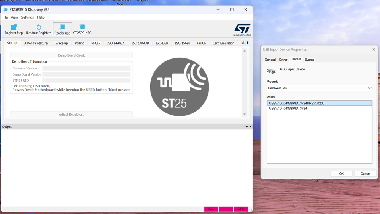Open the View menu
Screen dimensions: 380x214
(x=14, y=17)
